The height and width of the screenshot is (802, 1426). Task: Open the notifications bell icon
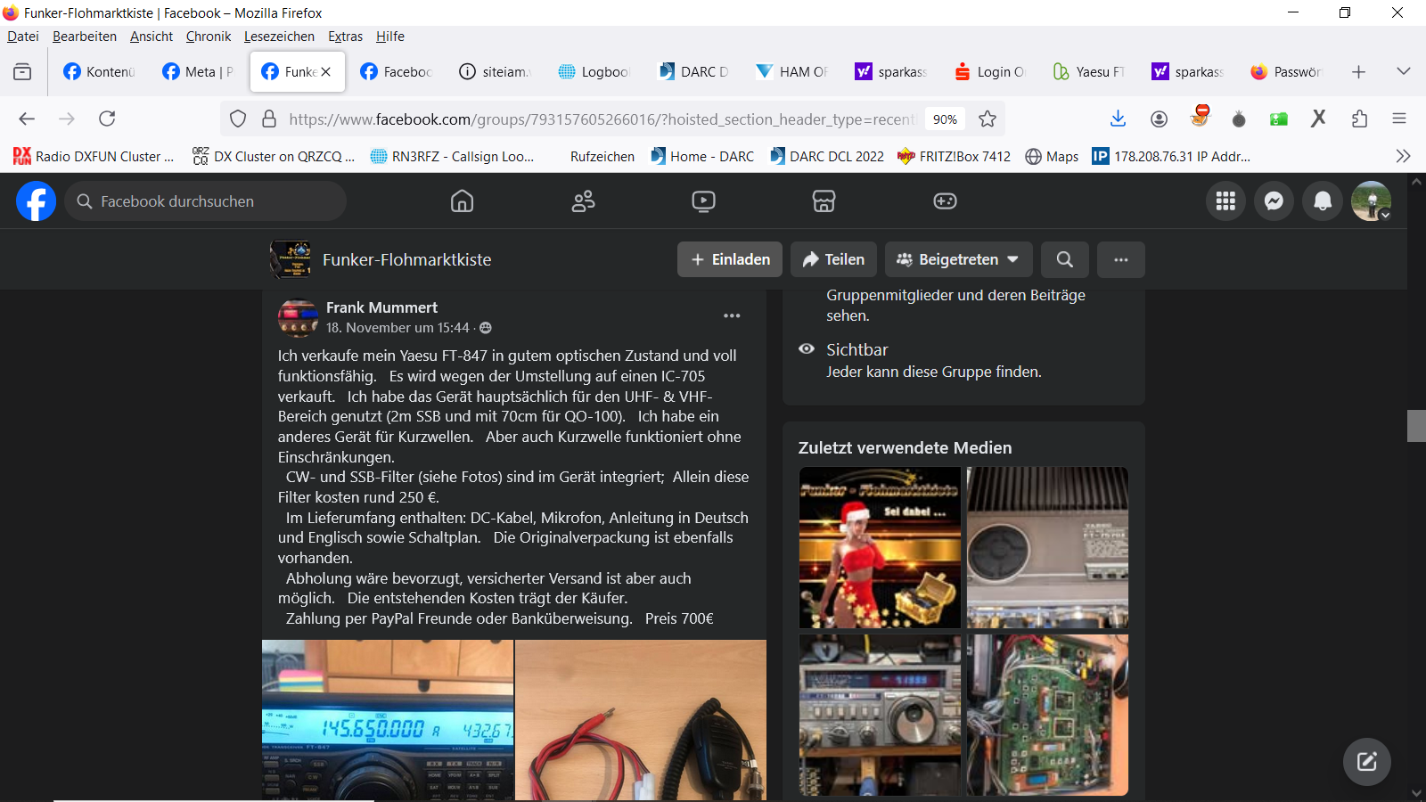pyautogui.click(x=1323, y=201)
